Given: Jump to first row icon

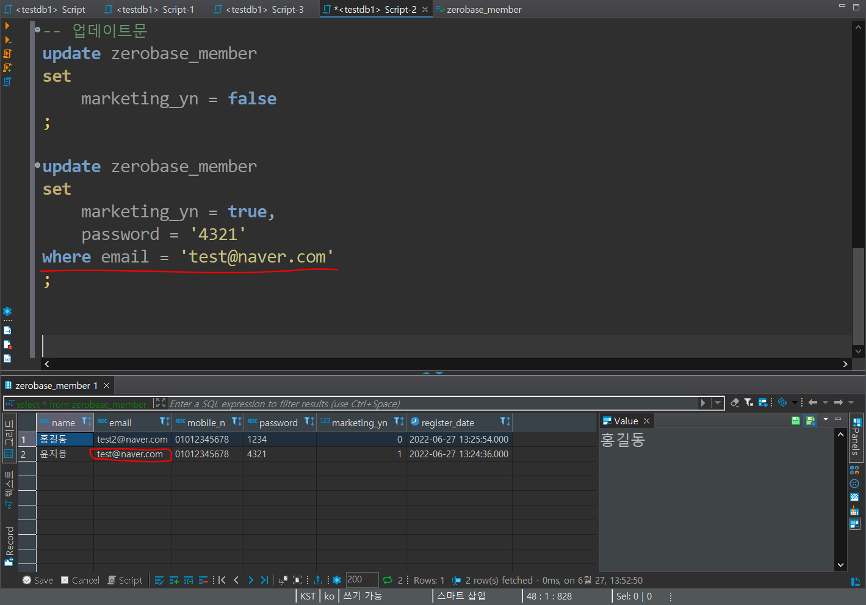Looking at the screenshot, I should pyautogui.click(x=222, y=580).
